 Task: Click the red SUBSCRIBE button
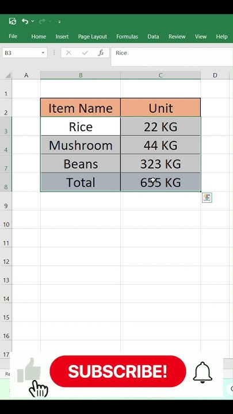[118, 371]
